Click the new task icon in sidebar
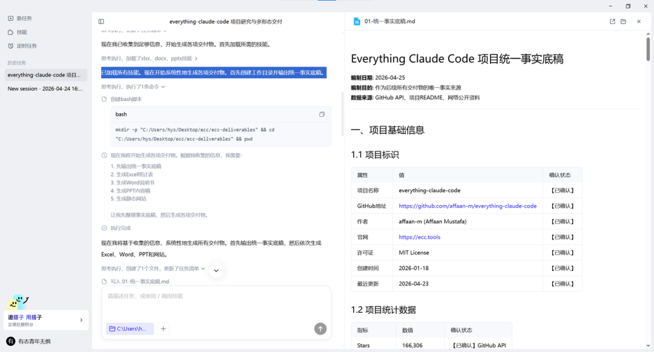The height and width of the screenshot is (352, 654). point(10,18)
